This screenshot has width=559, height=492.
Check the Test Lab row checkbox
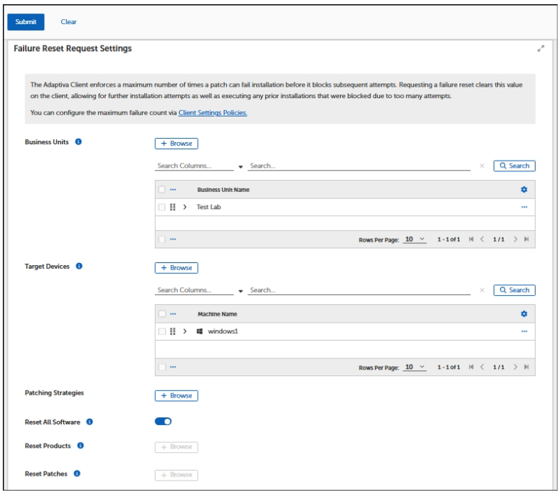[x=162, y=207]
